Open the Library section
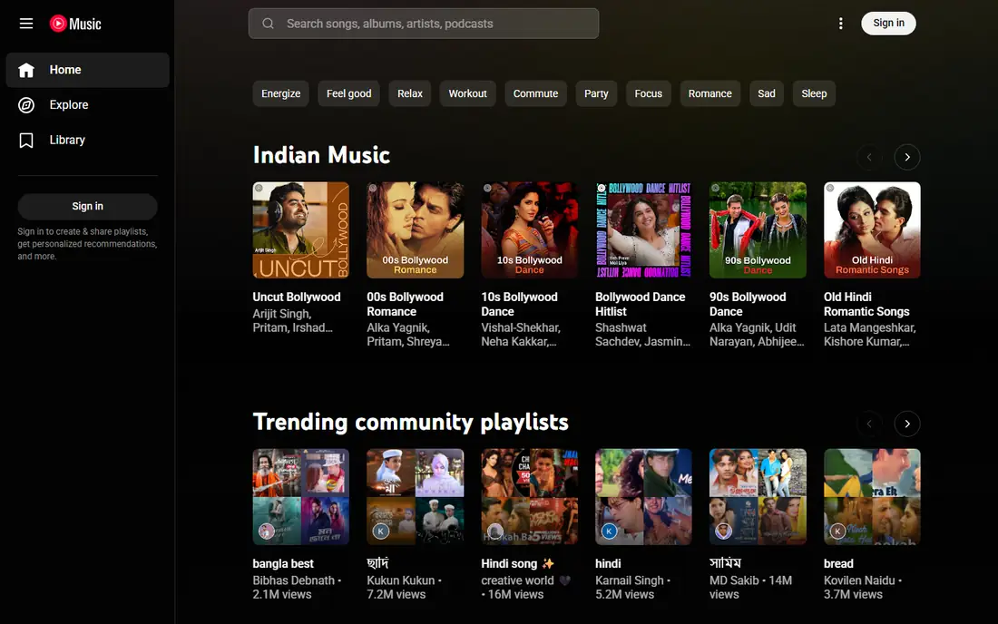Image resolution: width=998 pixels, height=624 pixels. point(88,140)
